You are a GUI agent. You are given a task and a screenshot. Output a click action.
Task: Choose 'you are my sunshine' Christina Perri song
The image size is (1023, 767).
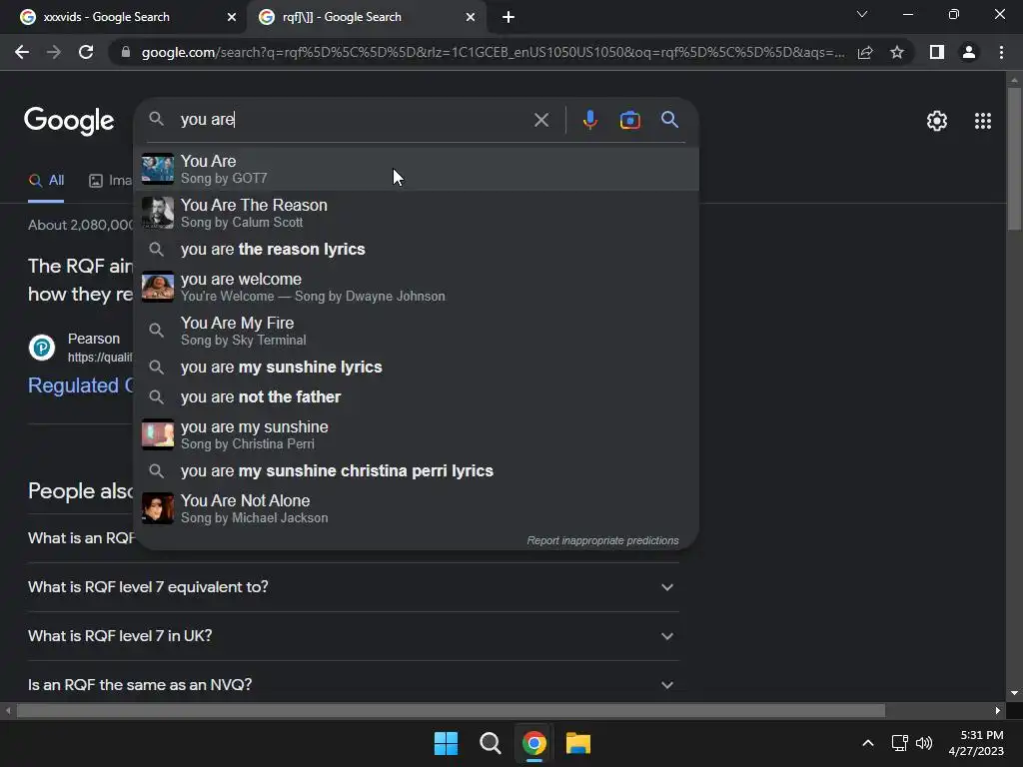417,435
